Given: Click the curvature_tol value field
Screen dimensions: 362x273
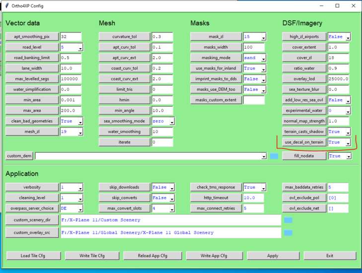Looking at the screenshot, I should [162, 37].
